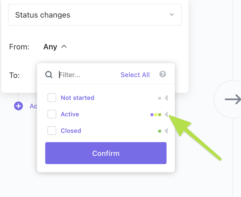Check the Closed status checkbox
This screenshot has width=241, height=197.
[52, 131]
